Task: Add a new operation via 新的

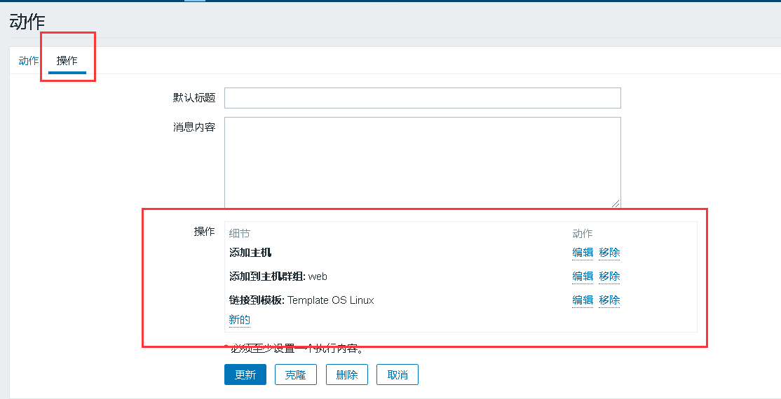Action: 239,319
